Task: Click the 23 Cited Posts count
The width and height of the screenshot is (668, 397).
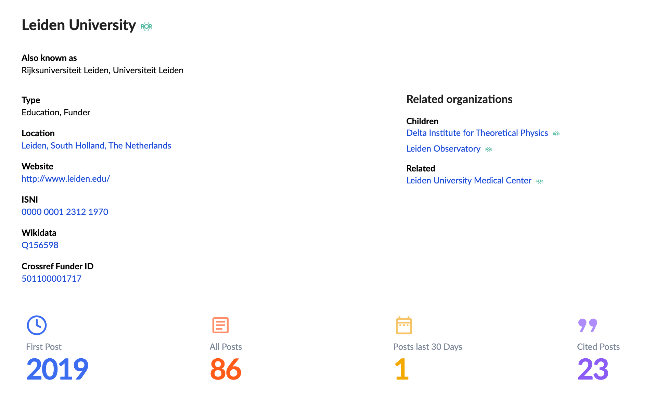Action: coord(593,369)
